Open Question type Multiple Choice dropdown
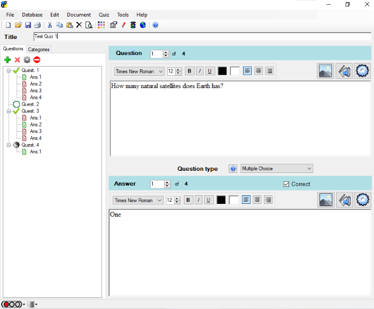 [277, 169]
